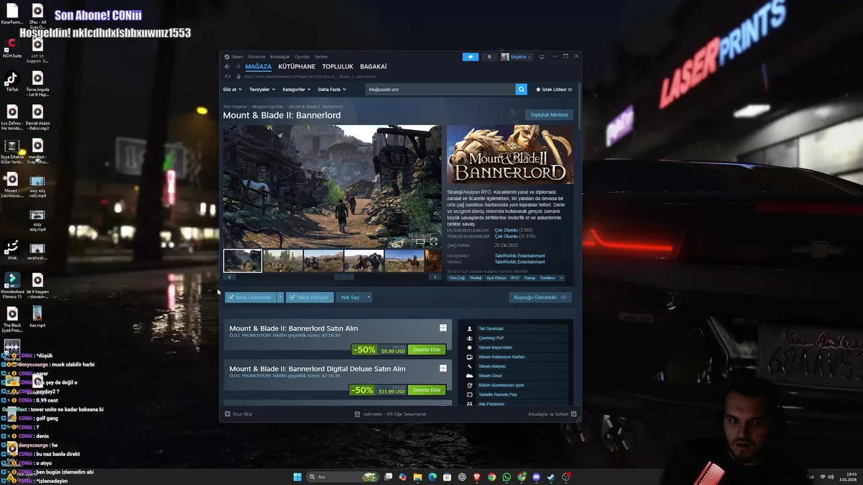Click the Steam Başarımları icon

tap(470, 348)
